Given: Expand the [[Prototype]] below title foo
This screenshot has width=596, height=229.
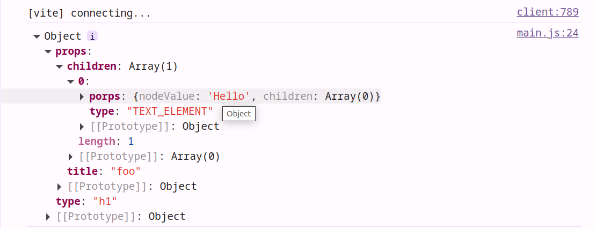Looking at the screenshot, I should [x=60, y=187].
